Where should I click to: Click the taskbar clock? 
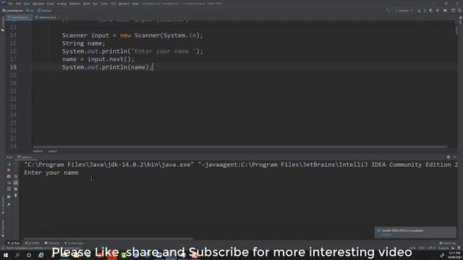454,255
